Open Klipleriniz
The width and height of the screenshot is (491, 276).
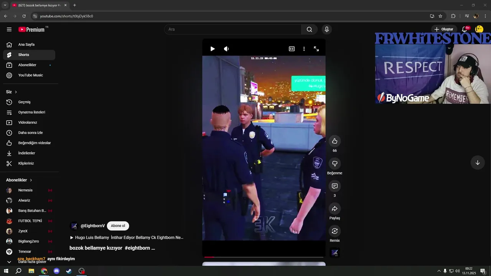click(29, 163)
